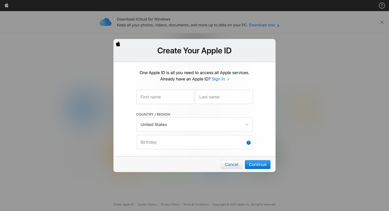Open Terms & Conditions footer link
The height and width of the screenshot is (211, 389).
(196, 204)
